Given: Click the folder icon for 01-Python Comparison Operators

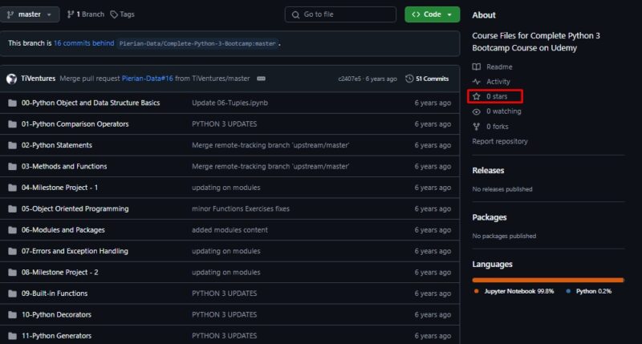Looking at the screenshot, I should coord(12,124).
